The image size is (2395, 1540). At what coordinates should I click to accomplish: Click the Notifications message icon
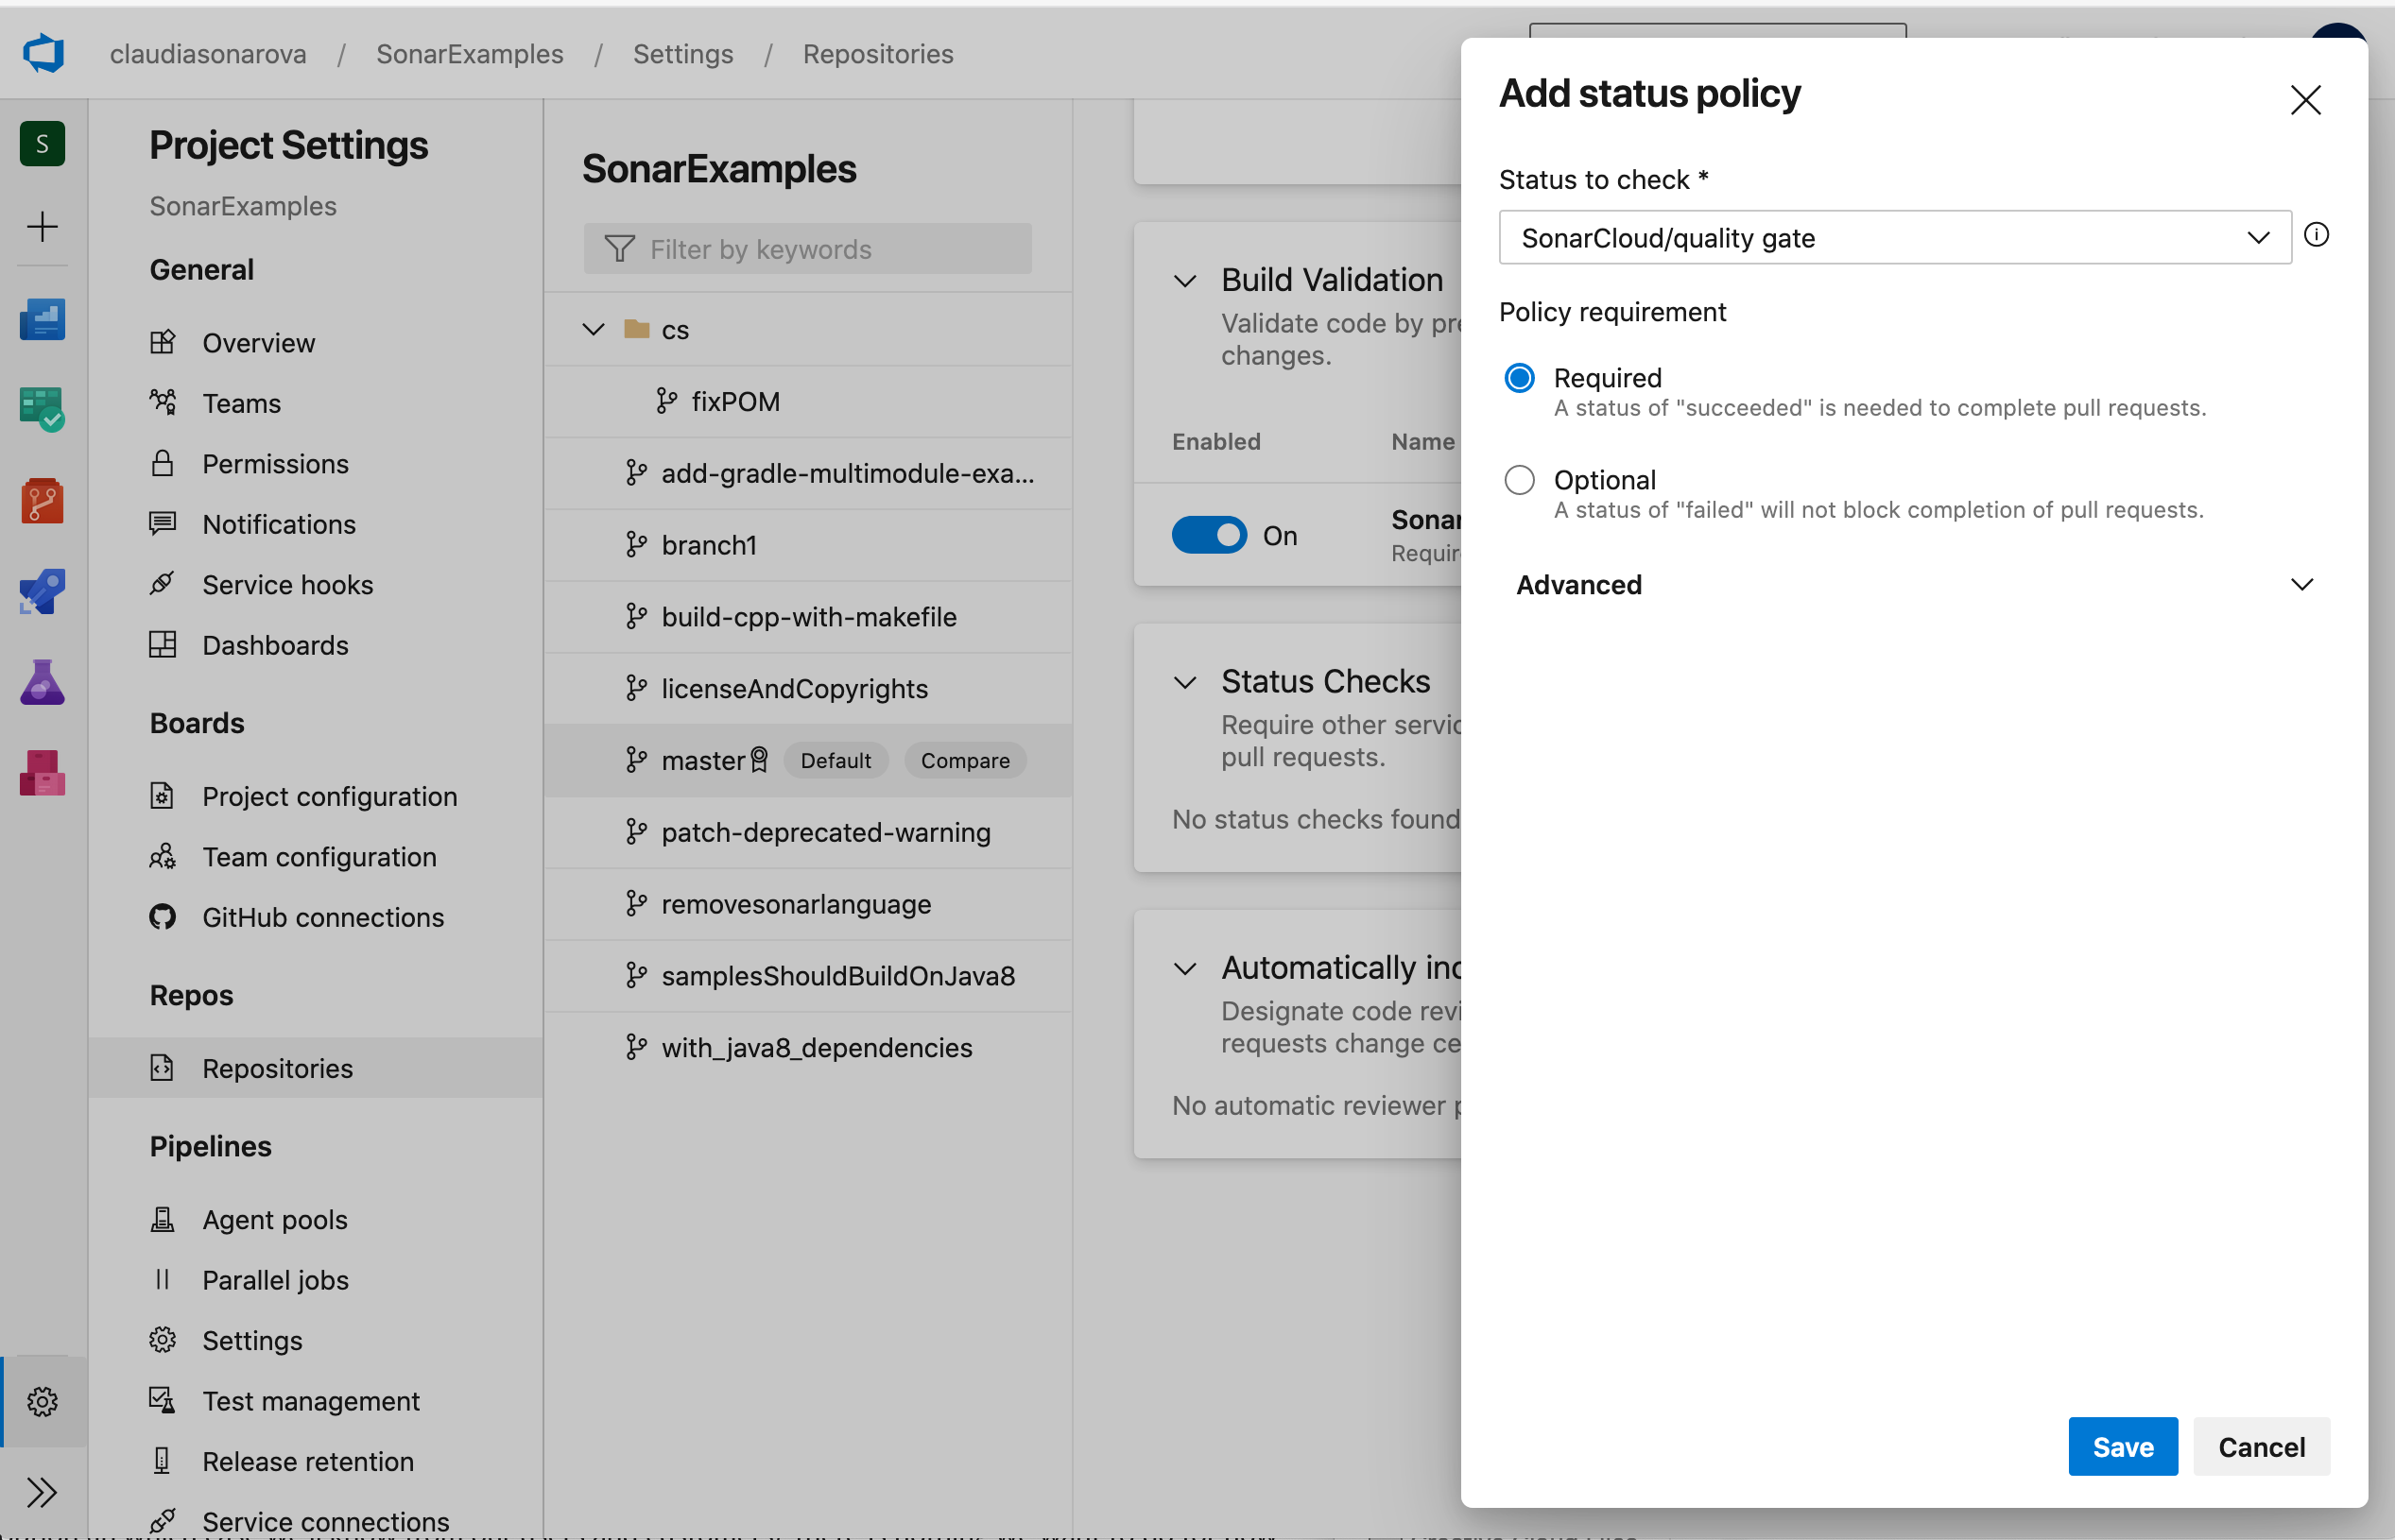click(x=162, y=523)
